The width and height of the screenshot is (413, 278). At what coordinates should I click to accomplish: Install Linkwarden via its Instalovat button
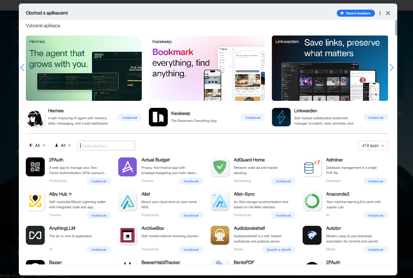[376, 118]
